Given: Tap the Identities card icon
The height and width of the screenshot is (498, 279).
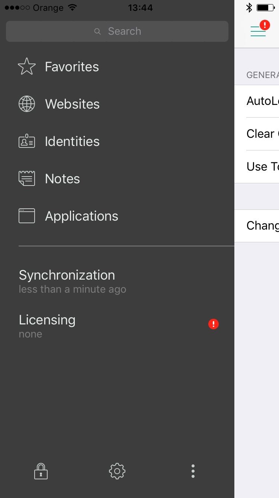Looking at the screenshot, I should (x=27, y=141).
